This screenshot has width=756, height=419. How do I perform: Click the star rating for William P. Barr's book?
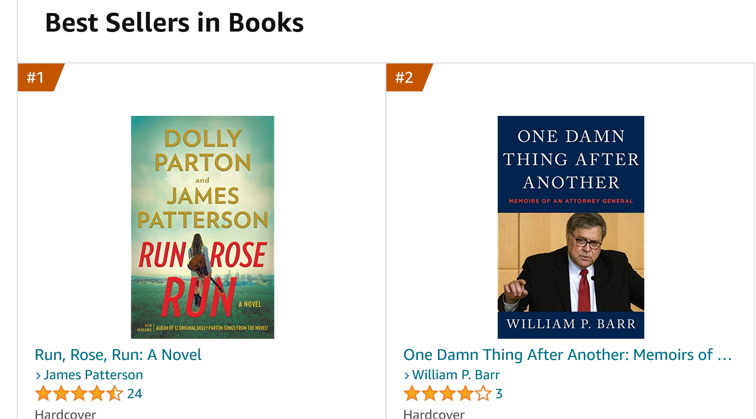click(x=447, y=394)
